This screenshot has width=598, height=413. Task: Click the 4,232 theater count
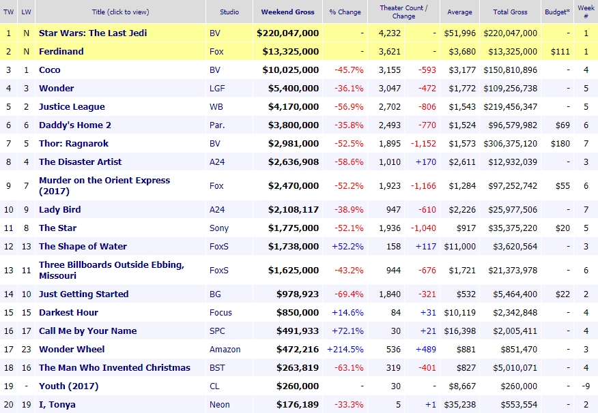390,33
